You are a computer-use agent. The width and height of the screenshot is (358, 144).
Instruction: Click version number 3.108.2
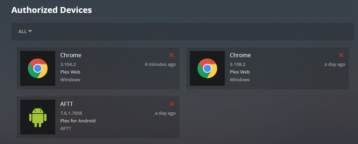238,64
